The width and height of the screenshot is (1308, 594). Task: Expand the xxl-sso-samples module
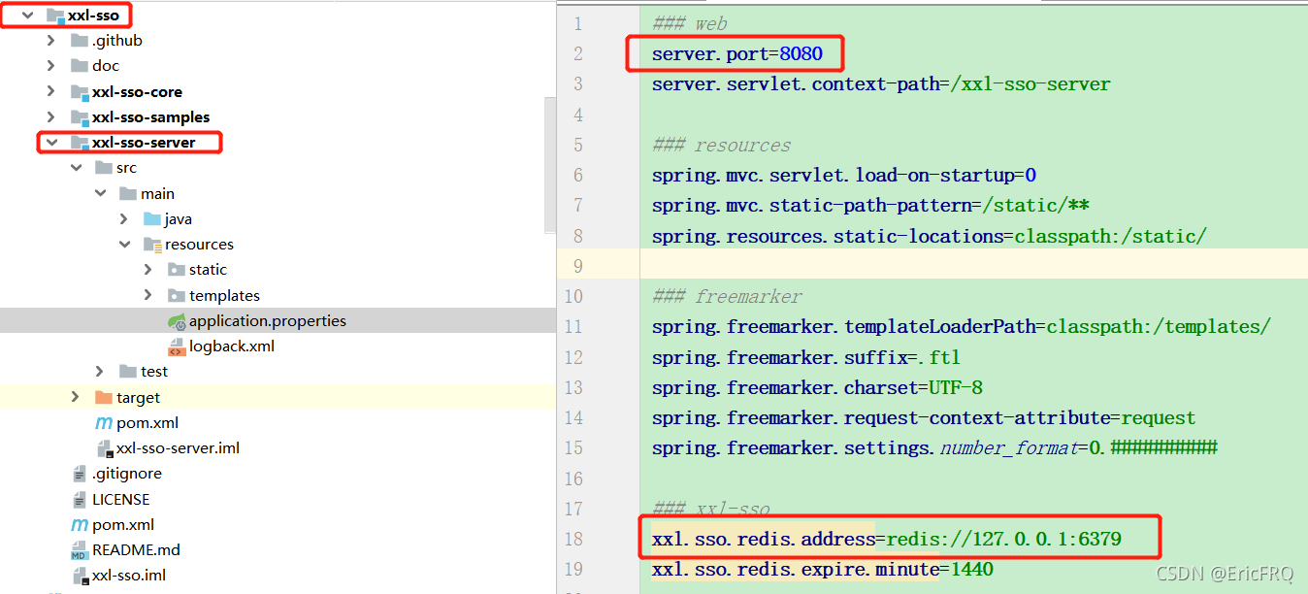pyautogui.click(x=51, y=117)
